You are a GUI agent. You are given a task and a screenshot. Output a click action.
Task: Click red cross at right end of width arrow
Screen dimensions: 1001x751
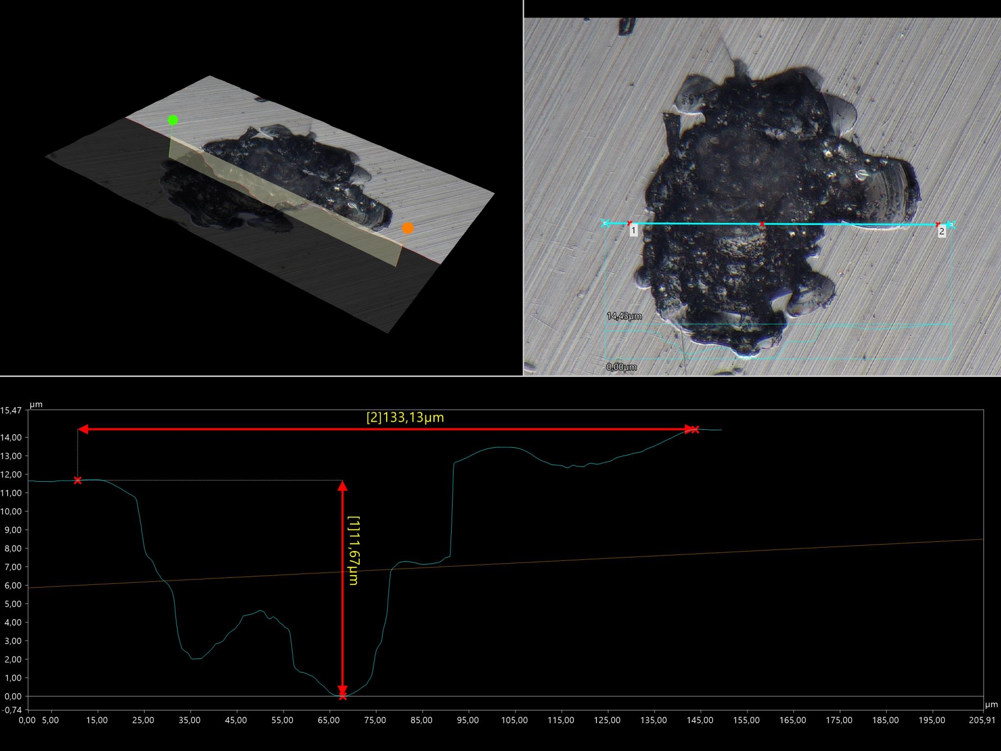pos(695,430)
